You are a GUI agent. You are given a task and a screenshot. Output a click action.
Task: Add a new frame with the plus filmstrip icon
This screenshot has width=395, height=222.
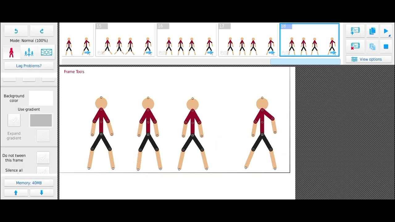(x=355, y=31)
